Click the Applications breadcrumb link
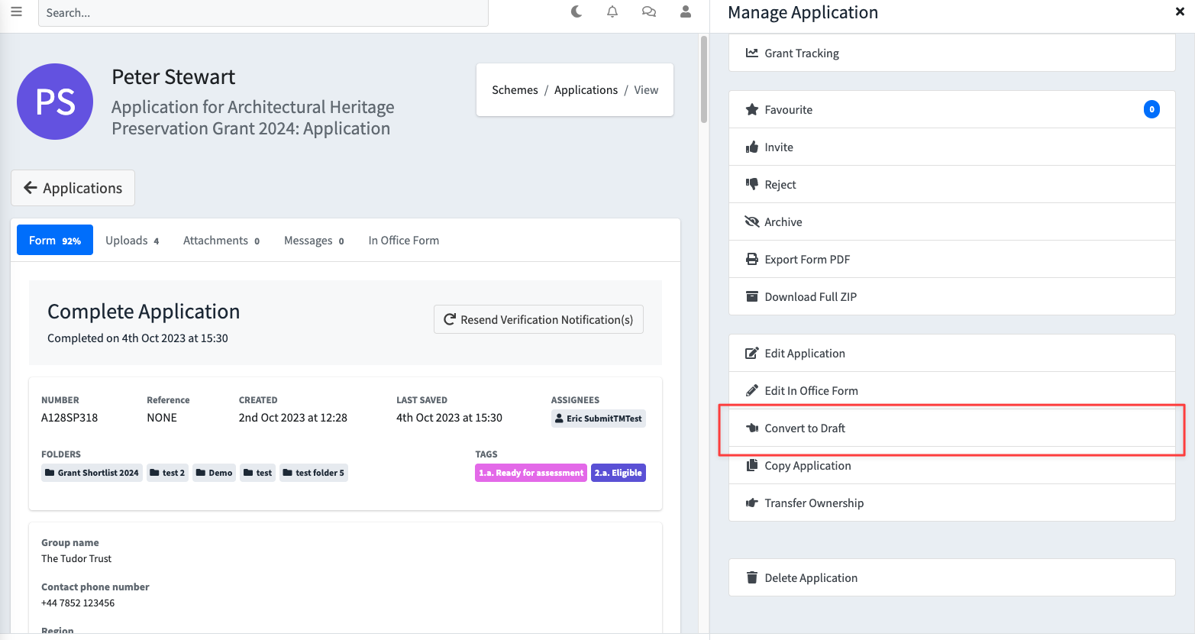 coord(586,90)
